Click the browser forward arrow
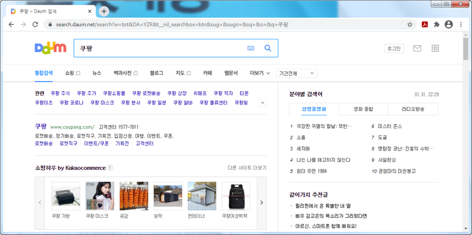Image resolution: width=472 pixels, height=235 pixels. pyautogui.click(x=23, y=25)
